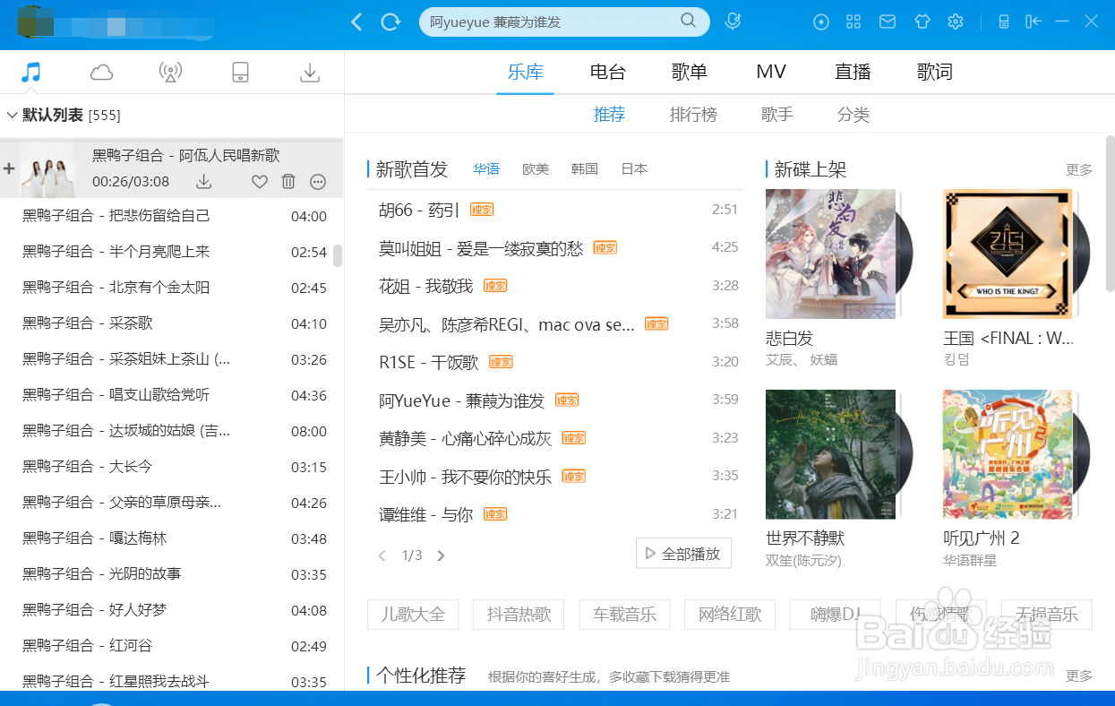
Task: Select 歌手 sub-tab
Action: click(x=777, y=115)
